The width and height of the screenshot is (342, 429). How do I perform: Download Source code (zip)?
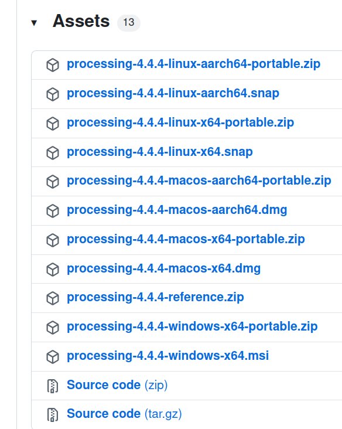tap(117, 385)
